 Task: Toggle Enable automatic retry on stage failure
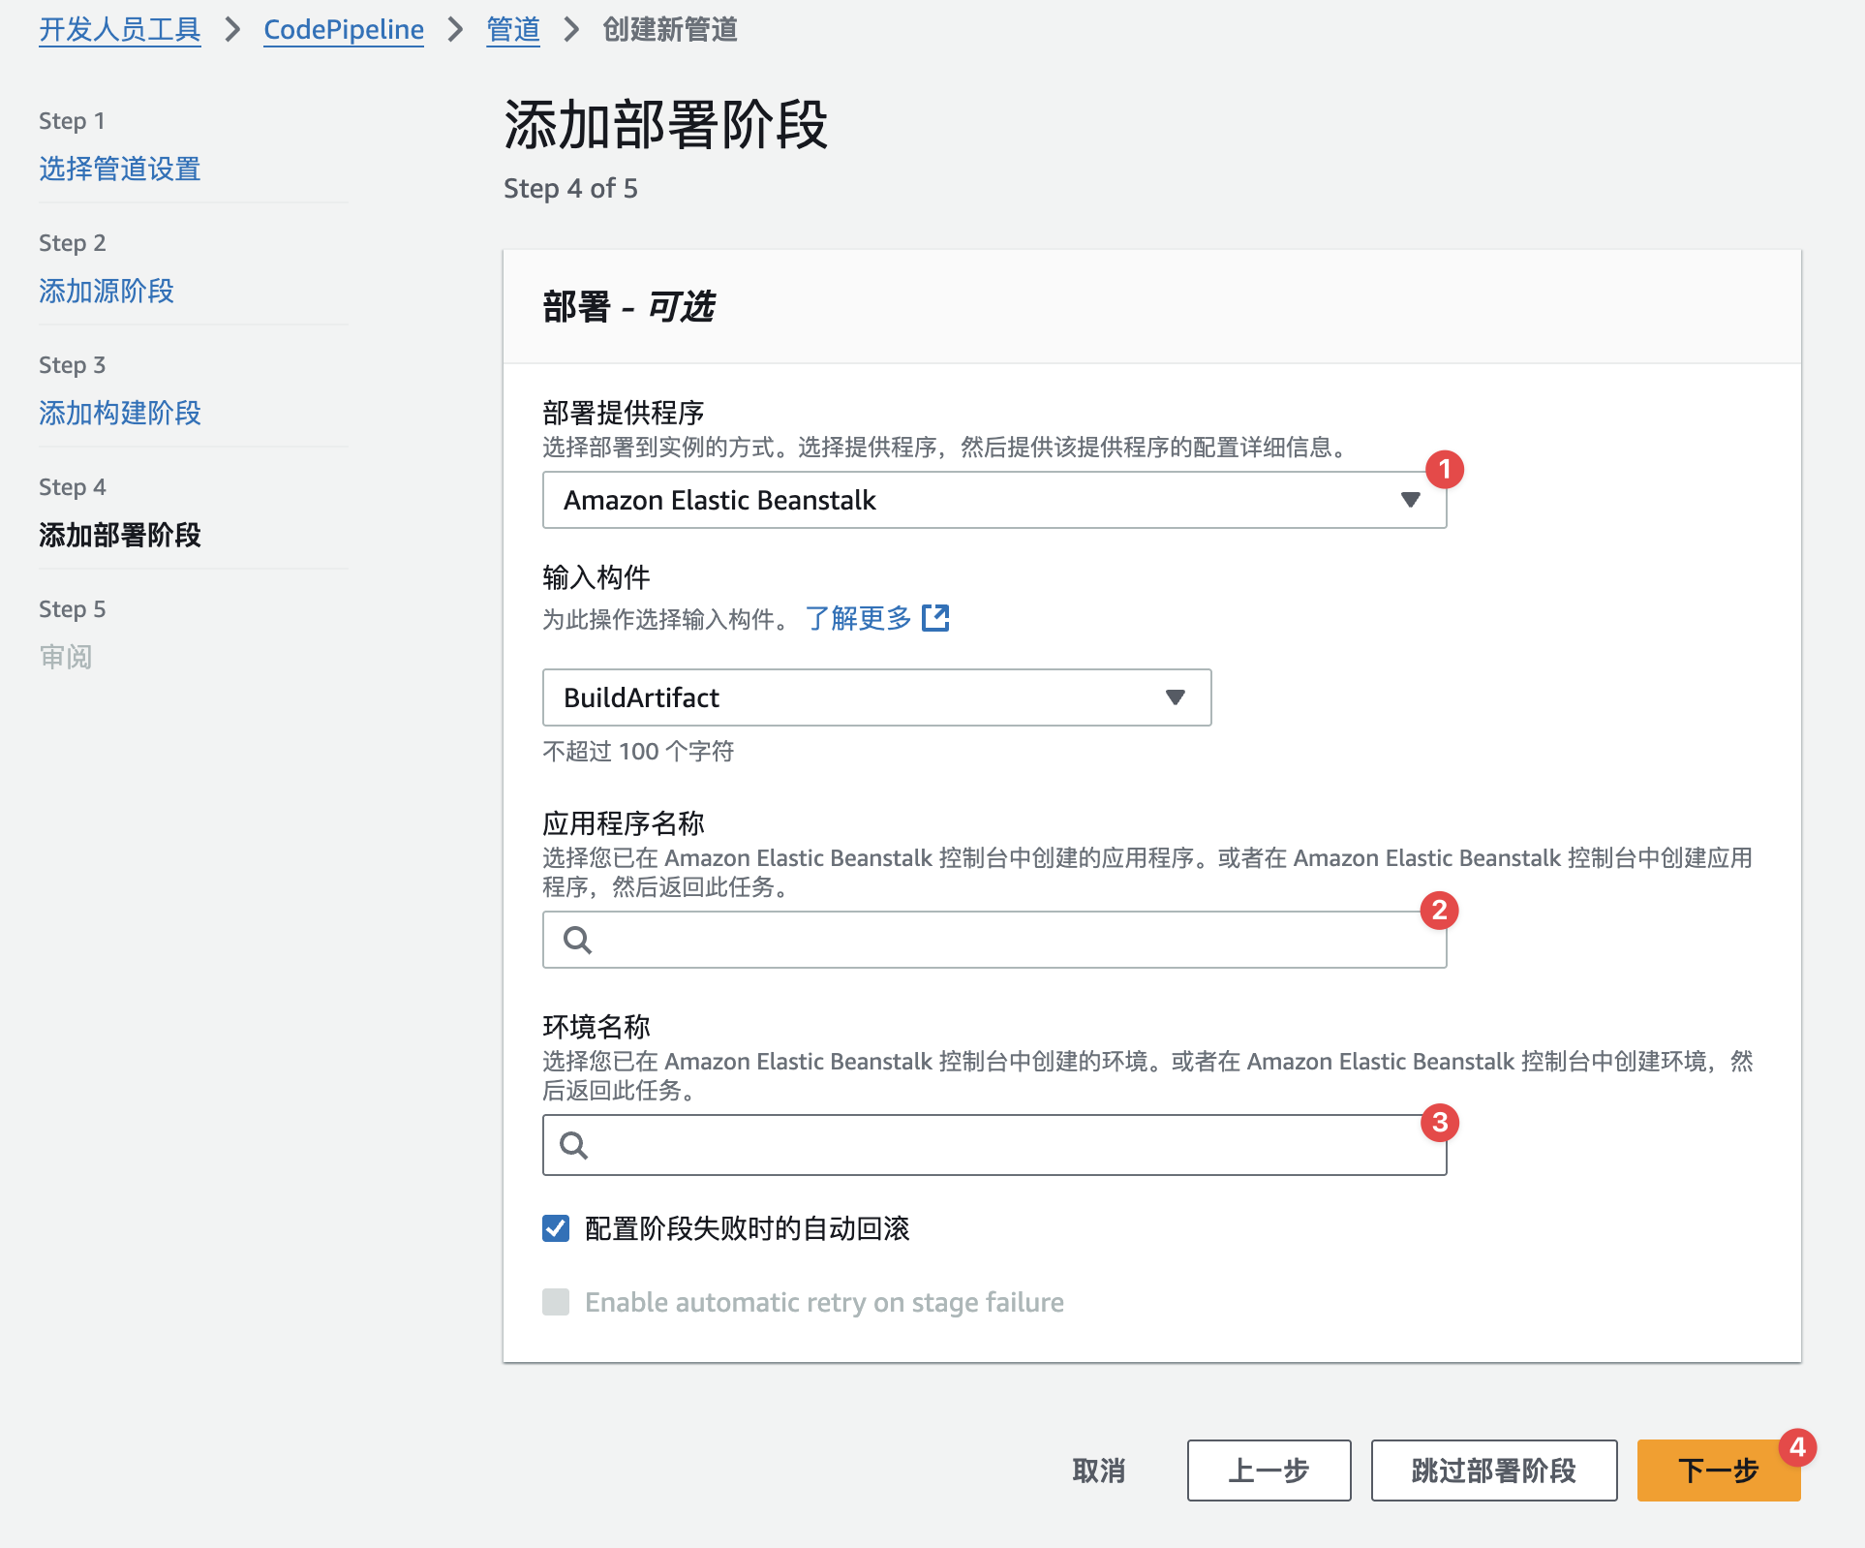[x=556, y=1302]
